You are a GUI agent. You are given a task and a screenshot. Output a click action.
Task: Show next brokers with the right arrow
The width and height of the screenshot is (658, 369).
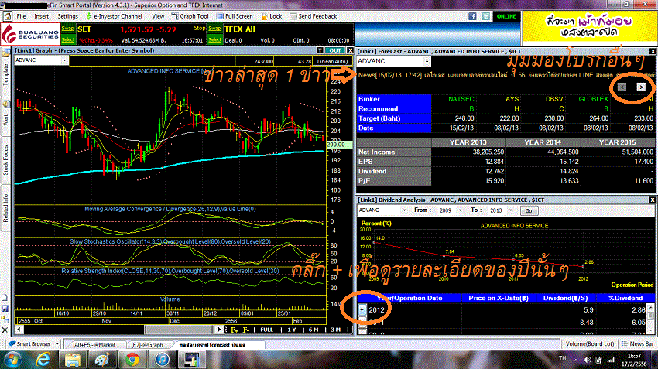641,87
